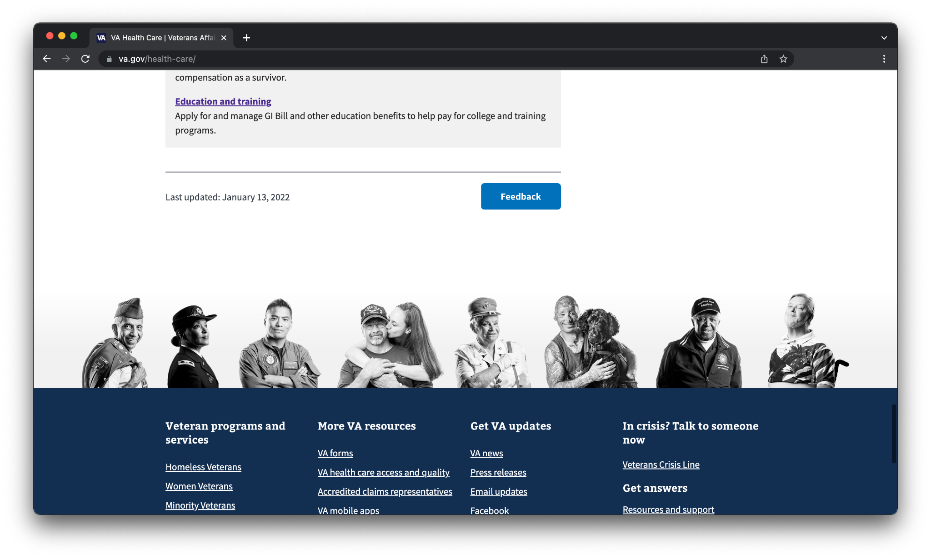Select the va.gov/health-care URL bar
Viewport: 931px width, 559px height.
157,59
